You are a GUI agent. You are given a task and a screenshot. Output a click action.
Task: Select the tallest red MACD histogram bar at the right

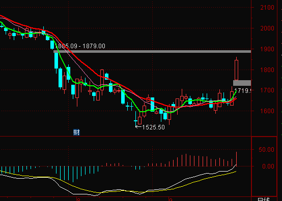(x=237, y=159)
